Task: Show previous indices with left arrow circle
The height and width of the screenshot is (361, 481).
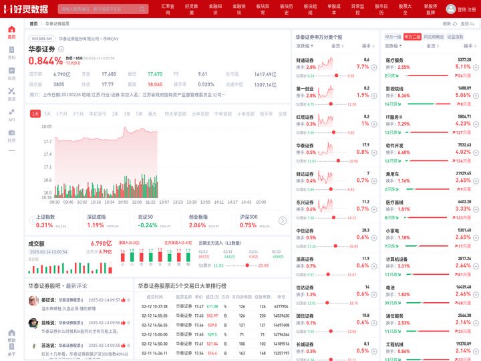Action: [33, 221]
